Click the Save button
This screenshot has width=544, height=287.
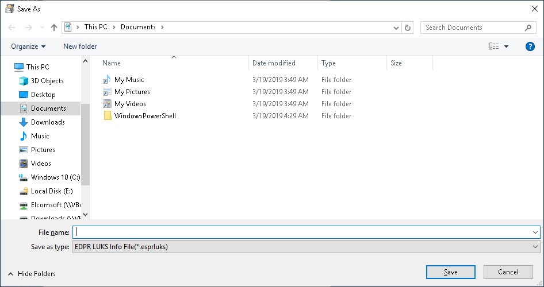coord(450,272)
